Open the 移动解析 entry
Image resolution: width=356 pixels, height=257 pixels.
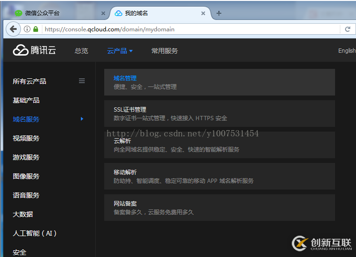[x=219, y=176]
